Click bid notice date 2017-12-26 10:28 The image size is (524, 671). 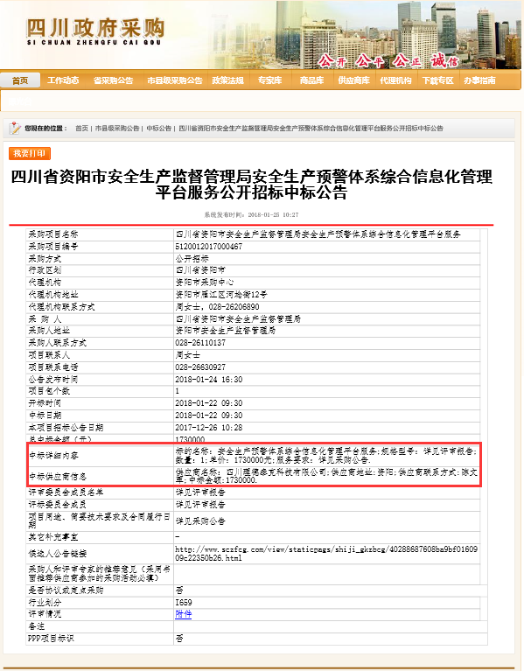coord(209,428)
